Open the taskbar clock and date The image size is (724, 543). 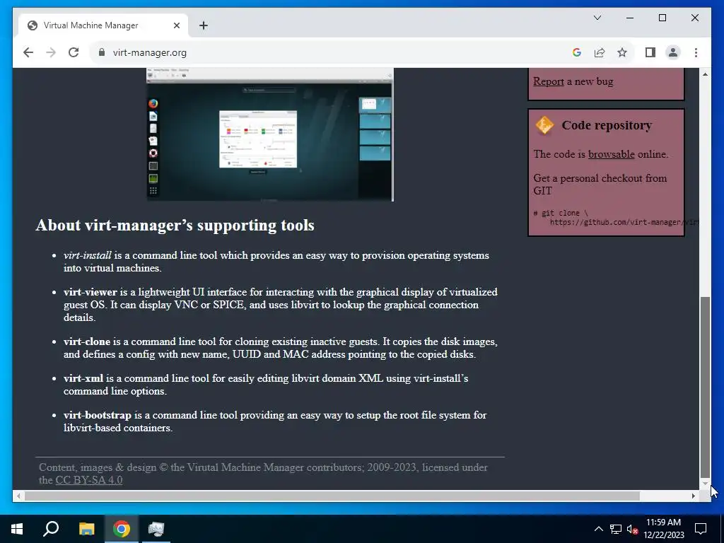(x=663, y=529)
